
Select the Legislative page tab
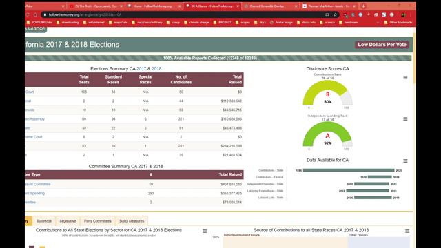(x=68, y=221)
